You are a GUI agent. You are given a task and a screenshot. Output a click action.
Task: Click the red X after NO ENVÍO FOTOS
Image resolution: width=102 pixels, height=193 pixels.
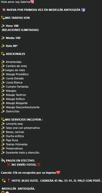(39, 165)
